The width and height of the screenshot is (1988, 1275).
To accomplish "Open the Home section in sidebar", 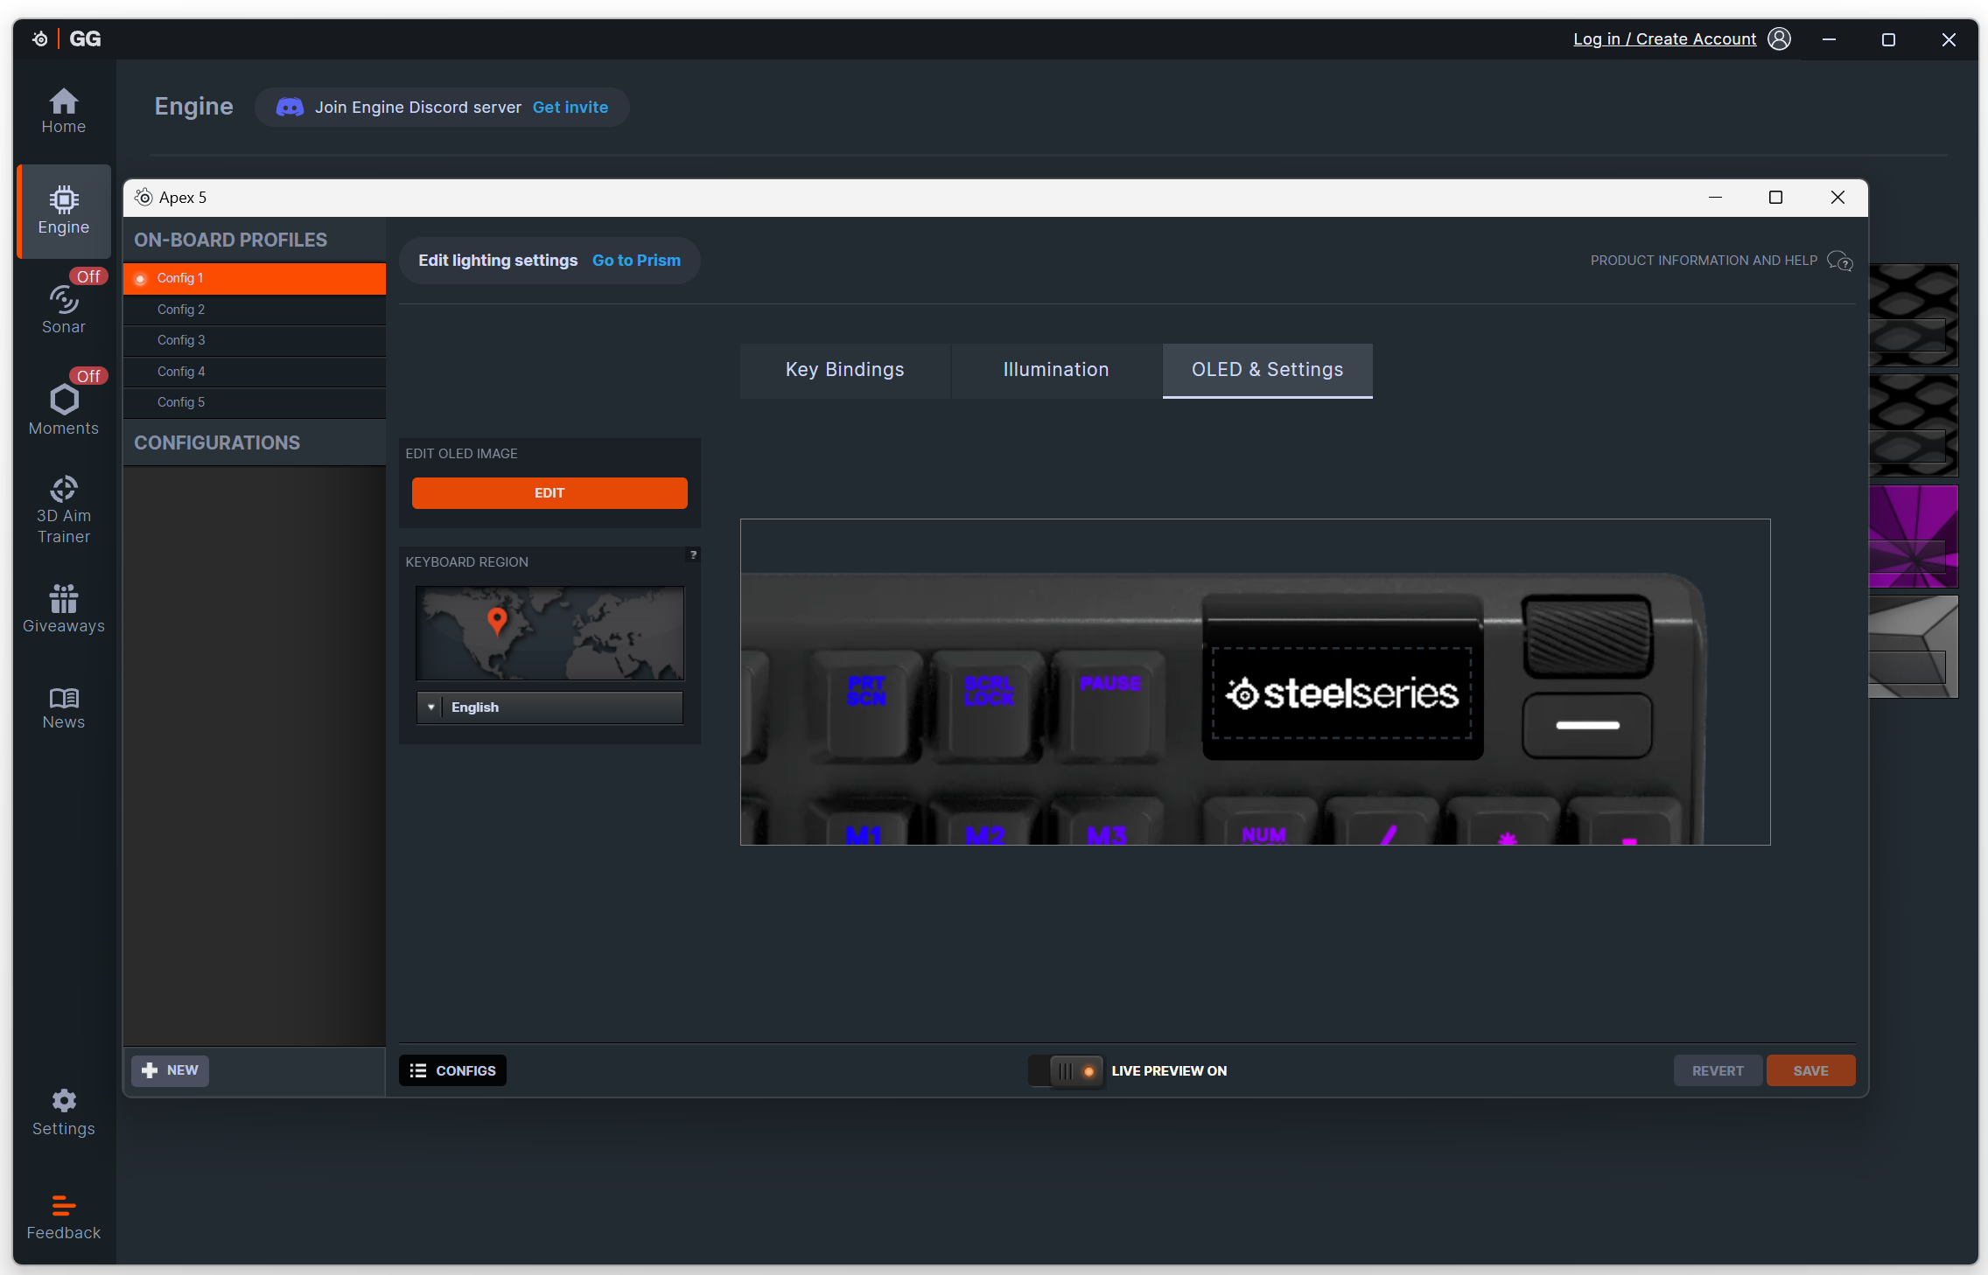I will [63, 111].
